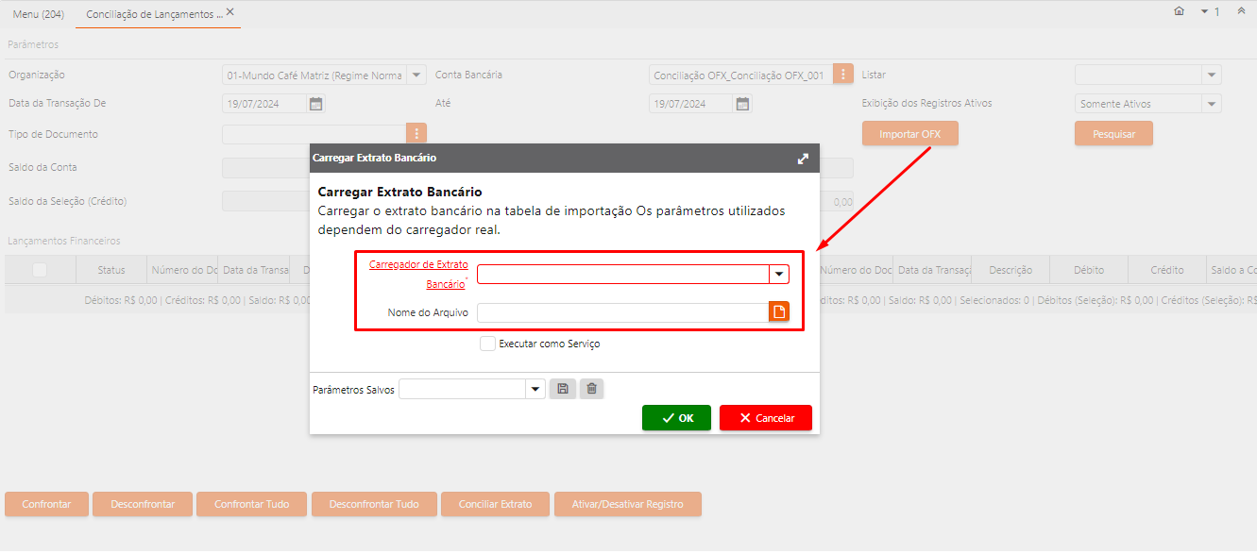The image size is (1257, 554).
Task: Expand the Parâmetros Salvos dropdown
Action: (535, 389)
